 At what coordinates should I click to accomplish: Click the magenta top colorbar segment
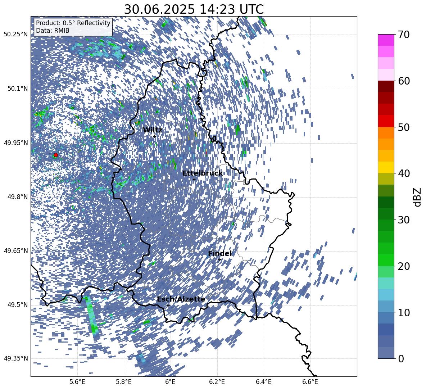pyautogui.click(x=386, y=40)
